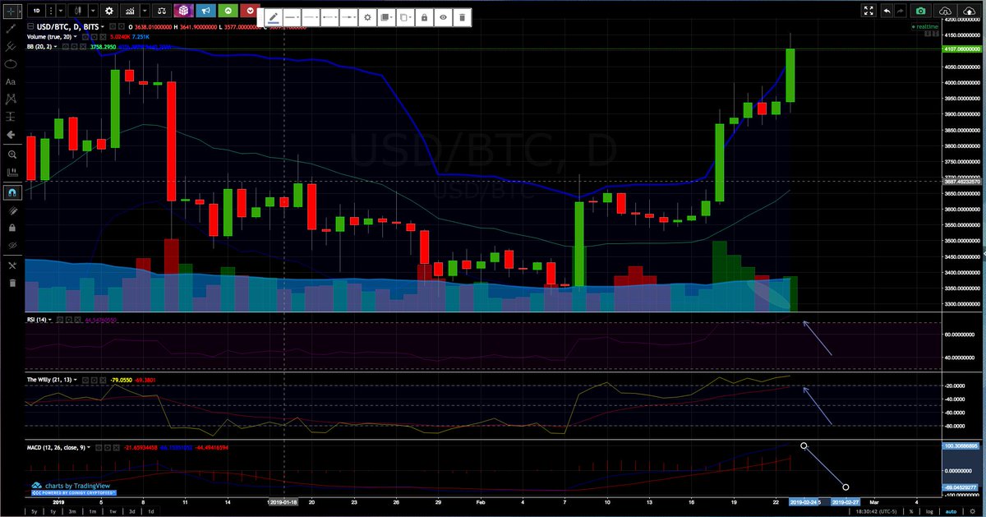986x517 pixels.
Task: Select the long position measurement tool
Action: tap(11, 117)
